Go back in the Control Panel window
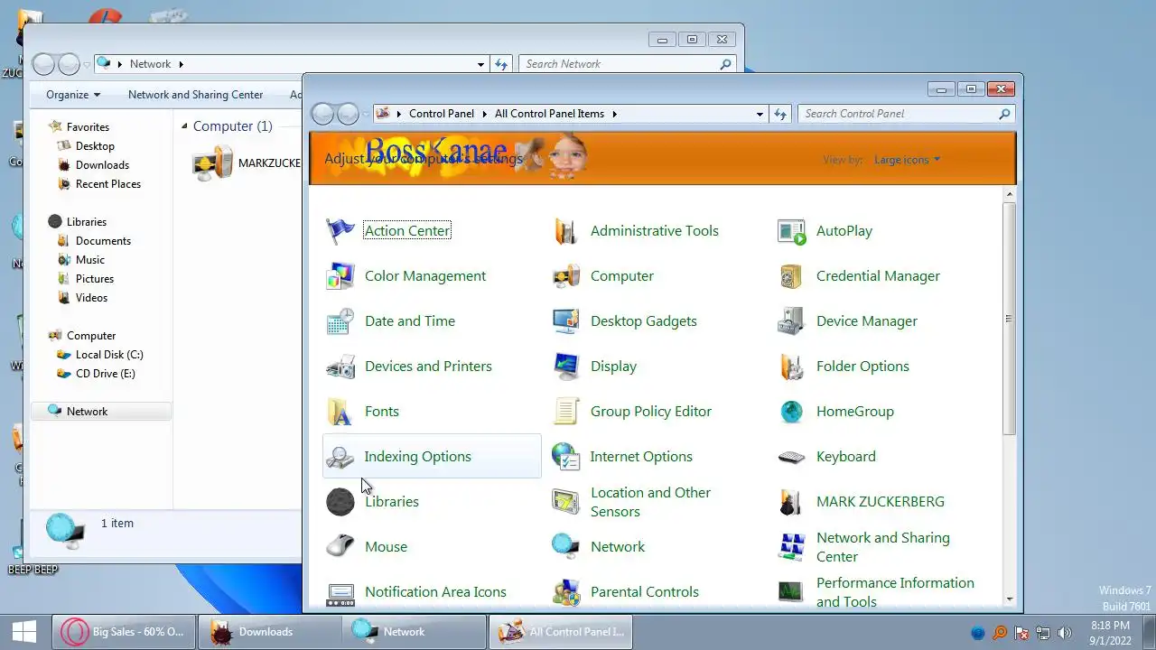The image size is (1156, 650). click(x=322, y=114)
